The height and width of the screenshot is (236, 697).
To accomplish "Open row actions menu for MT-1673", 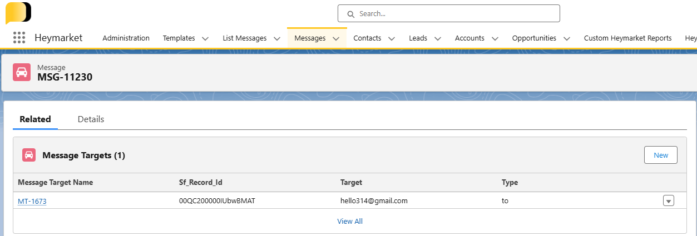I will [x=668, y=201].
